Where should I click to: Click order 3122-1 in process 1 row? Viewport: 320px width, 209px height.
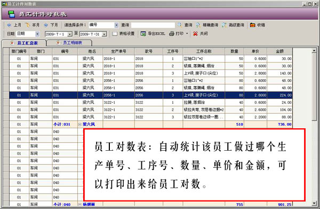click(118, 103)
